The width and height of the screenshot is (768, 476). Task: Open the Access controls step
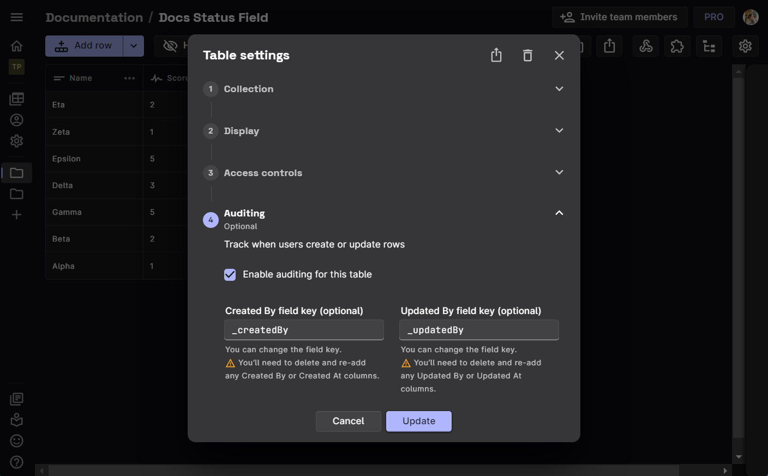(x=263, y=173)
